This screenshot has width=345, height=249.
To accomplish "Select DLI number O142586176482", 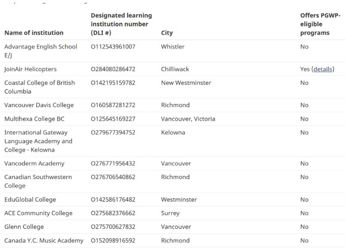I will 113,200.
